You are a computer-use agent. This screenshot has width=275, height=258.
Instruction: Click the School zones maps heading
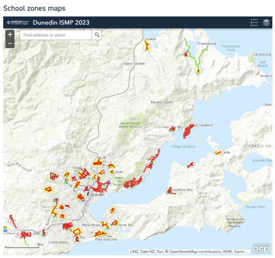coord(34,8)
